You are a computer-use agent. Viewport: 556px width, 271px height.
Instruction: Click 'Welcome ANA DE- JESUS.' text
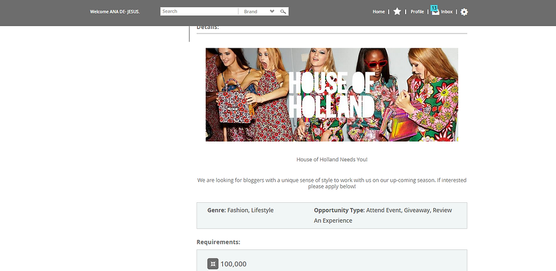tap(115, 12)
